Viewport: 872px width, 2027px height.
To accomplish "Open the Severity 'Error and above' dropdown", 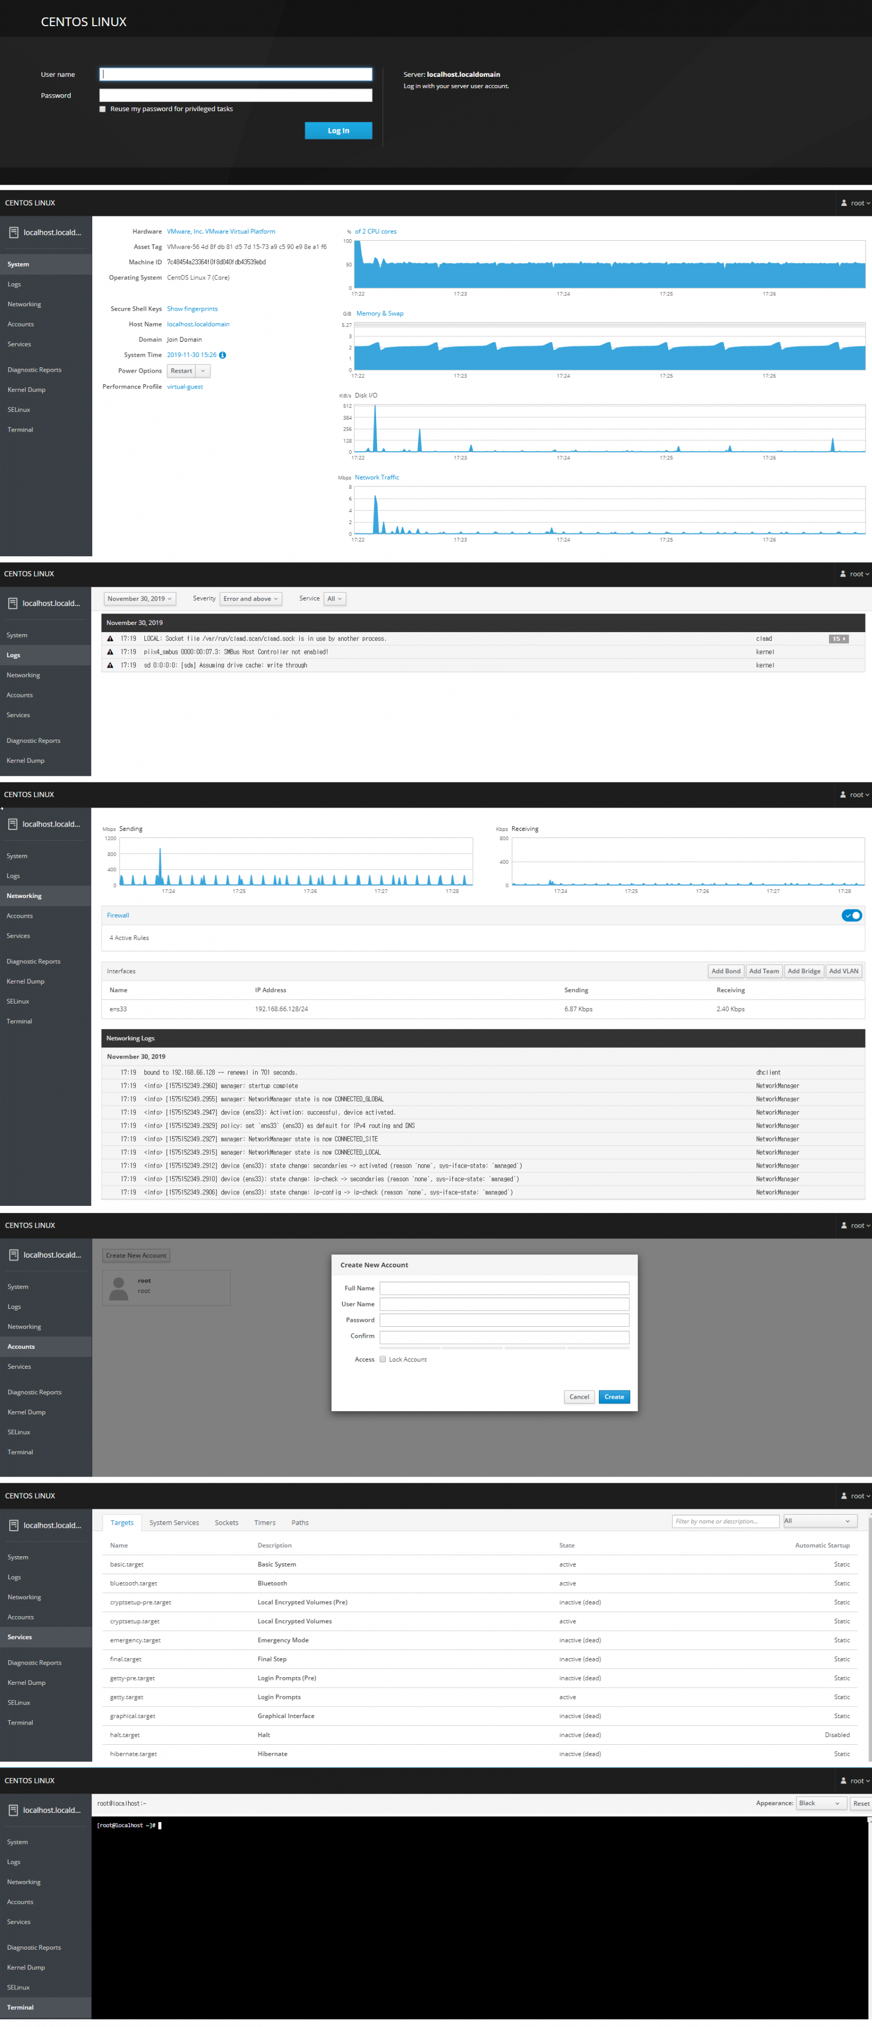I will [250, 599].
